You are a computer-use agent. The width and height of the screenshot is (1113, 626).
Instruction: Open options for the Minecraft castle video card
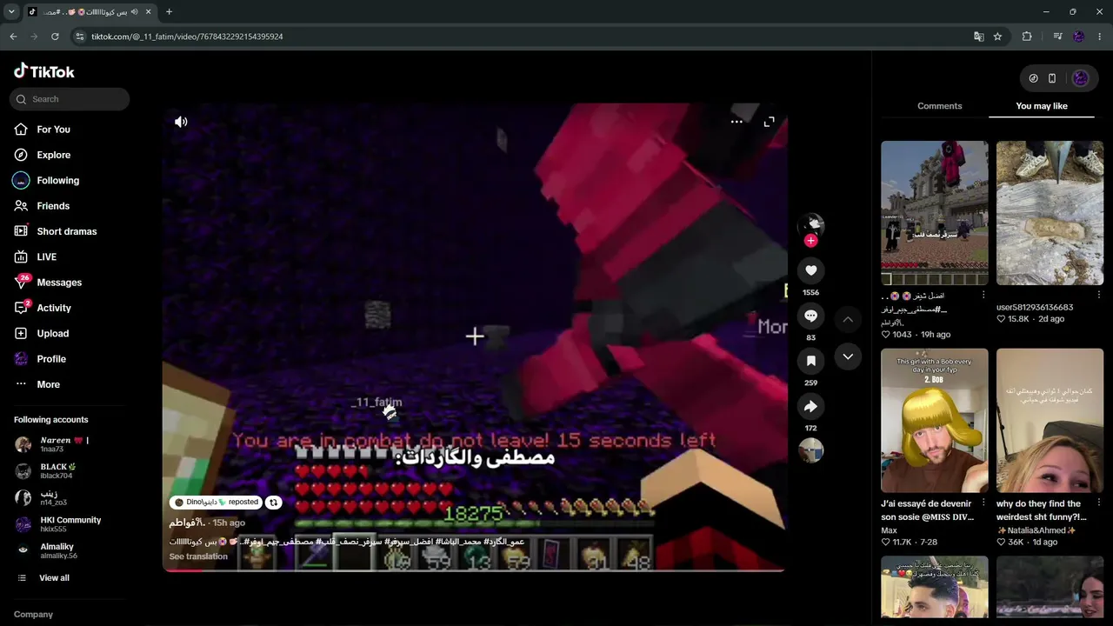(983, 296)
